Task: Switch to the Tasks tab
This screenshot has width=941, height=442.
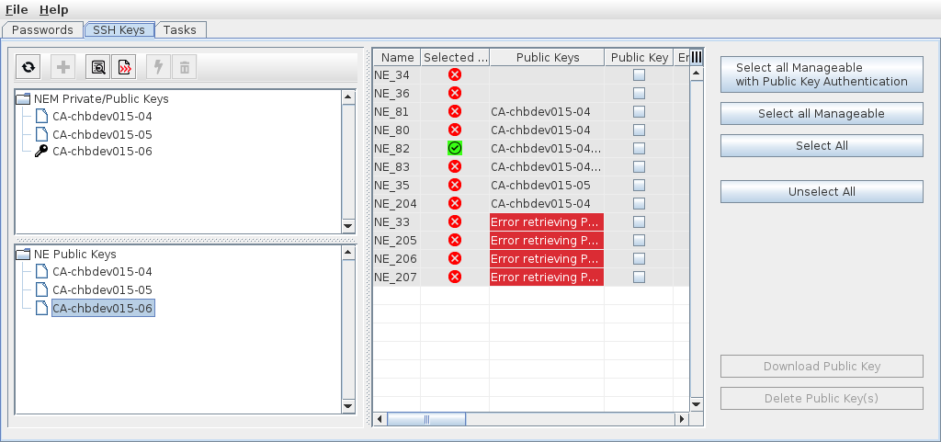Action: [179, 29]
